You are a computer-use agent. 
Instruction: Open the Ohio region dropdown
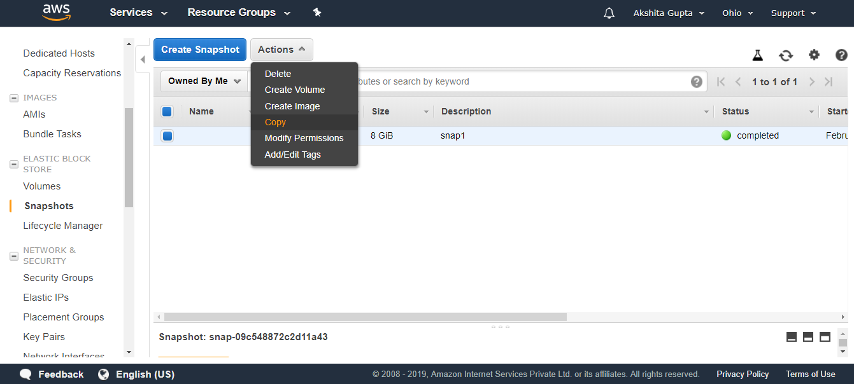tap(737, 13)
